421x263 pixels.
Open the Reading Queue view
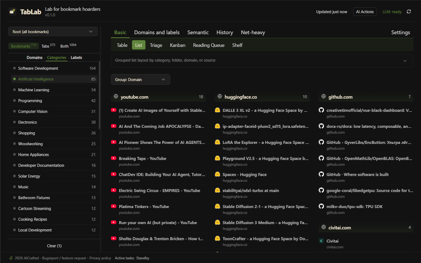(x=209, y=45)
